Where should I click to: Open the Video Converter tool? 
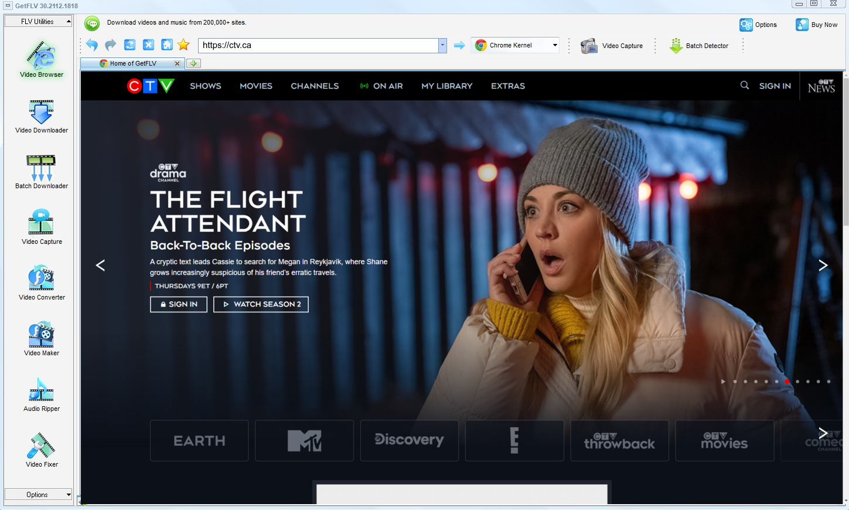[x=42, y=283]
